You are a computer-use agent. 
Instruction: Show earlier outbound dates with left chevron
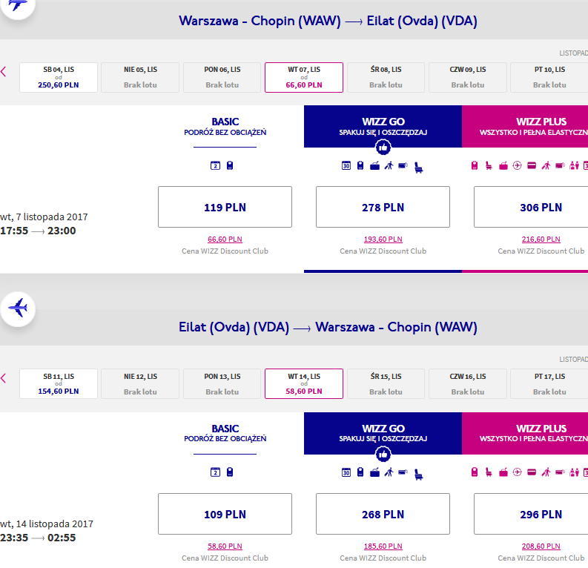pyautogui.click(x=4, y=71)
